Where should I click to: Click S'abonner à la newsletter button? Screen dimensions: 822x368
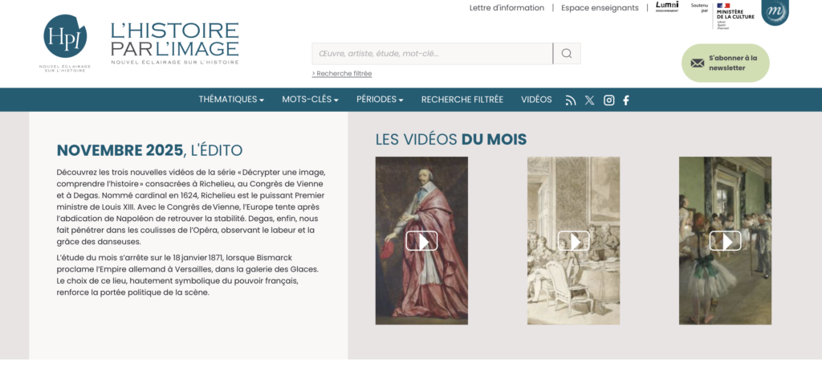tap(726, 63)
